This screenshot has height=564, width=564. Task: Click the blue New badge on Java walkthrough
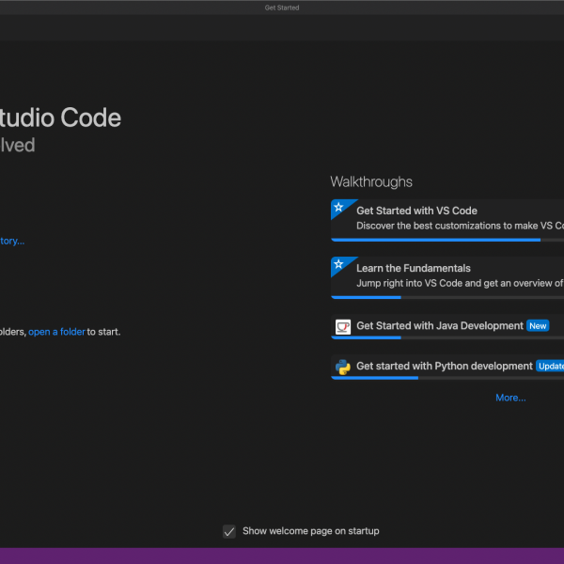538,326
